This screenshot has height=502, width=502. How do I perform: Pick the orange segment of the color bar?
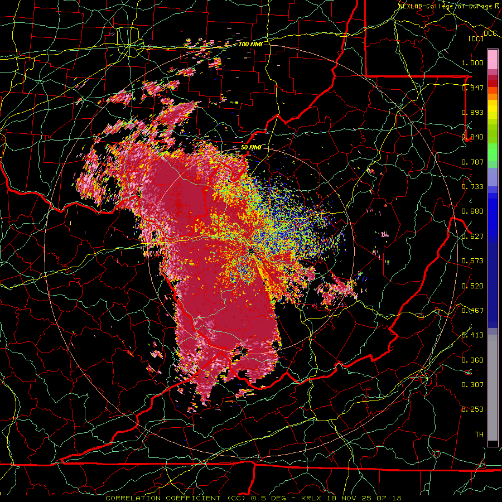[x=493, y=96]
